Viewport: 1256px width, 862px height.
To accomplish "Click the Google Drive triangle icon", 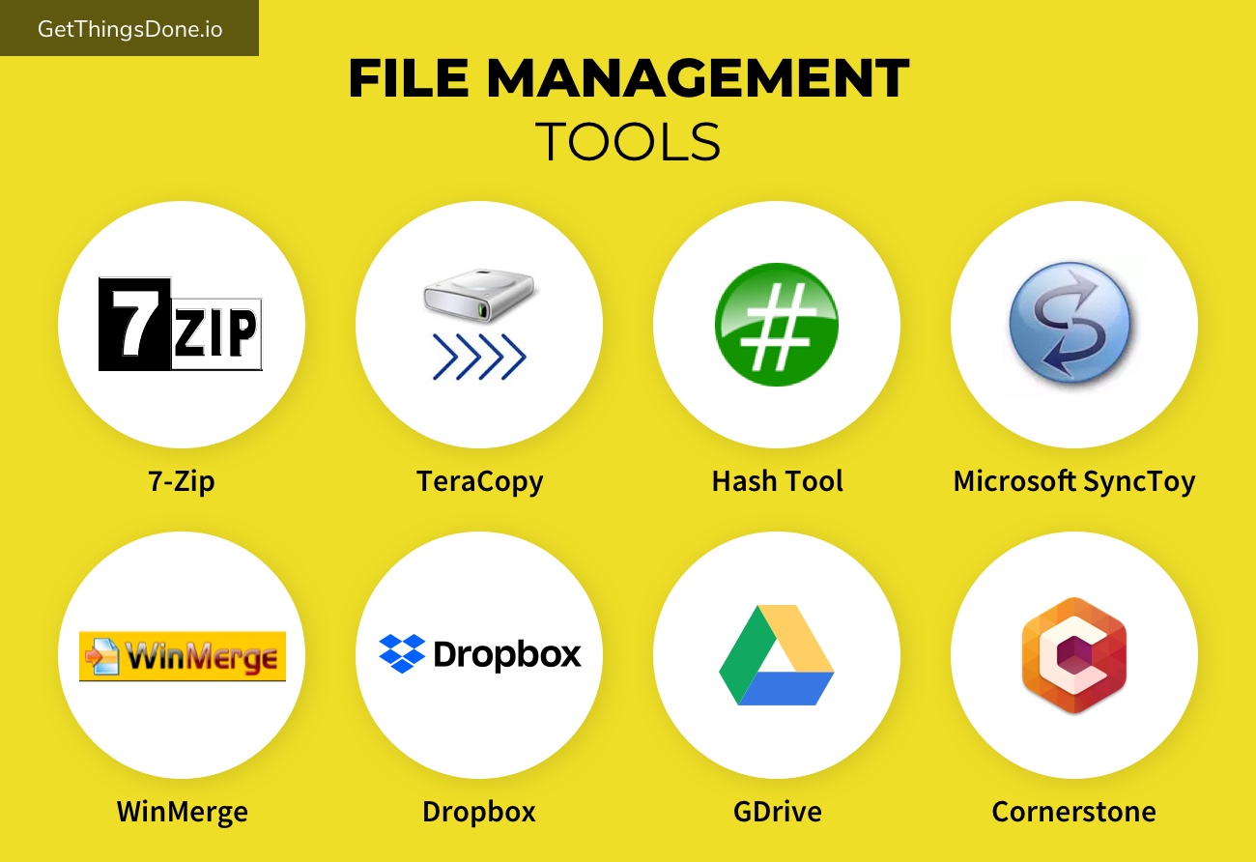I will [776, 655].
